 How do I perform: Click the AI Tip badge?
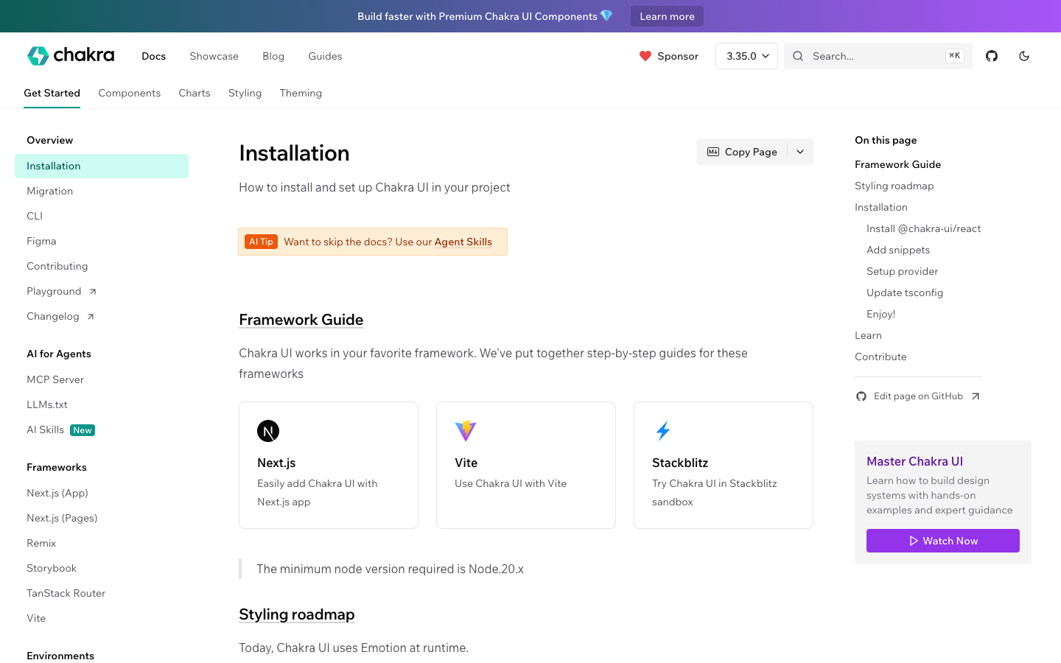tap(261, 242)
